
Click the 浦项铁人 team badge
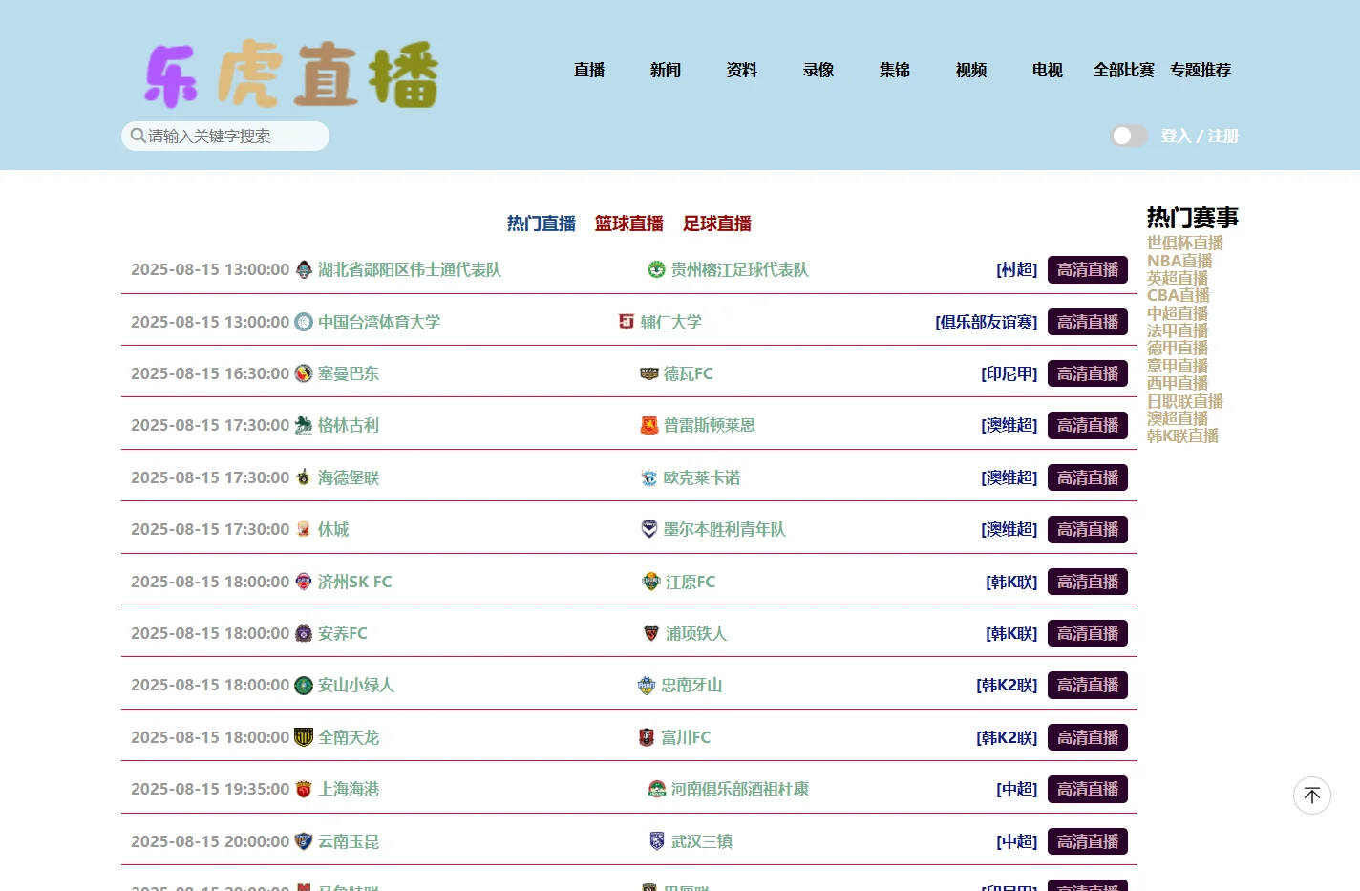[651, 633]
